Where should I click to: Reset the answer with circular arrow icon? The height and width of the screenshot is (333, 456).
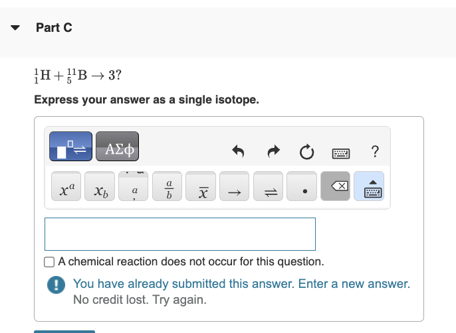(307, 152)
